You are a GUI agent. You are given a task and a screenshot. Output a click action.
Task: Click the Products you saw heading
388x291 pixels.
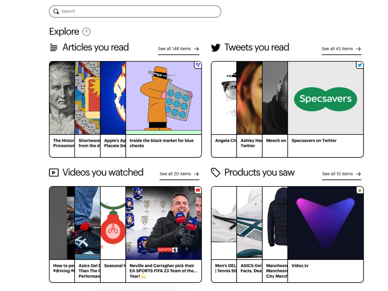[x=259, y=172]
